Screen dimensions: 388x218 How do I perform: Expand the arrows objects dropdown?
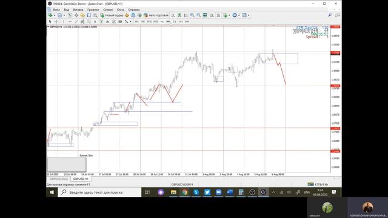click(x=131, y=22)
